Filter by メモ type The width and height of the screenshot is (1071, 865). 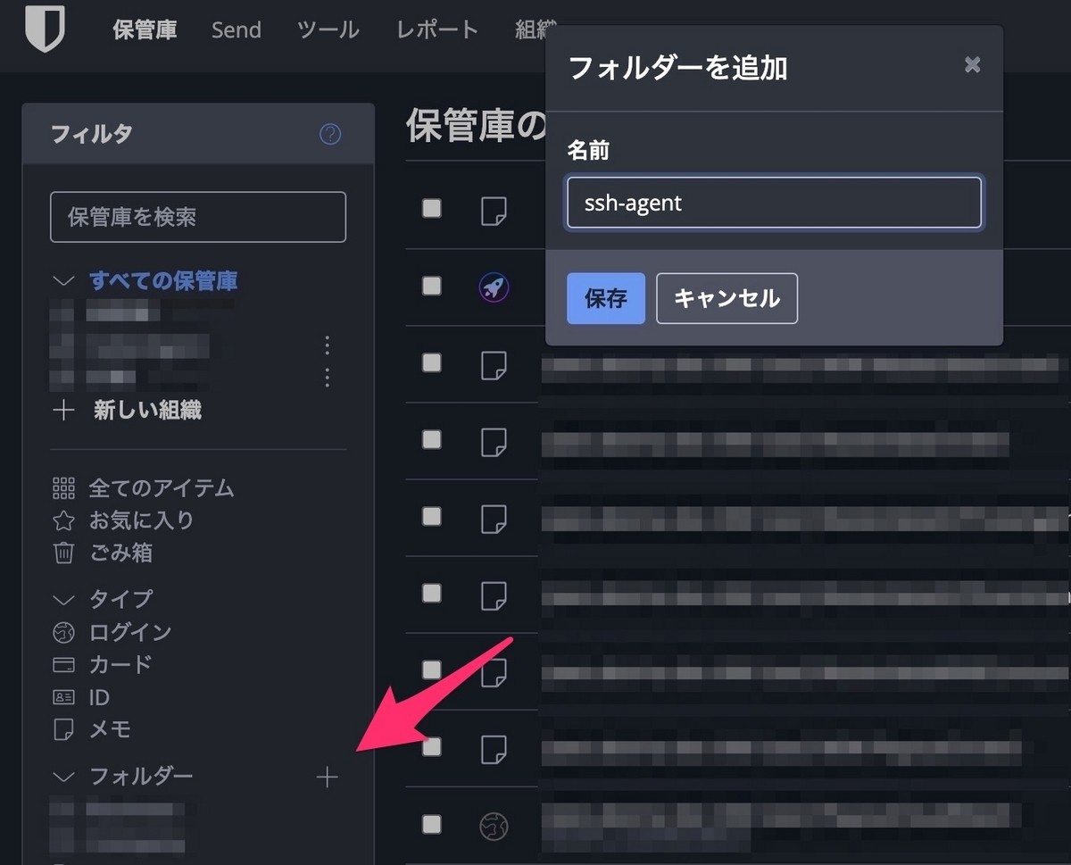point(92,729)
